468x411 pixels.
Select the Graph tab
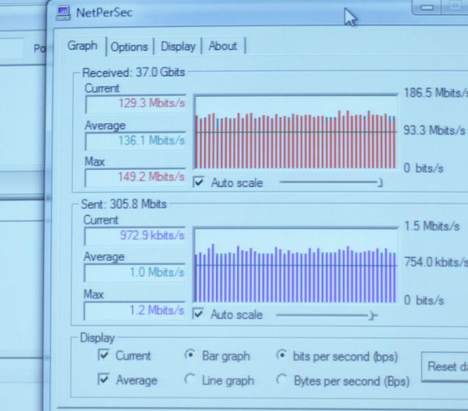coord(82,46)
